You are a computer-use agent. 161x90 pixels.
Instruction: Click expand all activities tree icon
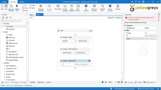click(3, 18)
